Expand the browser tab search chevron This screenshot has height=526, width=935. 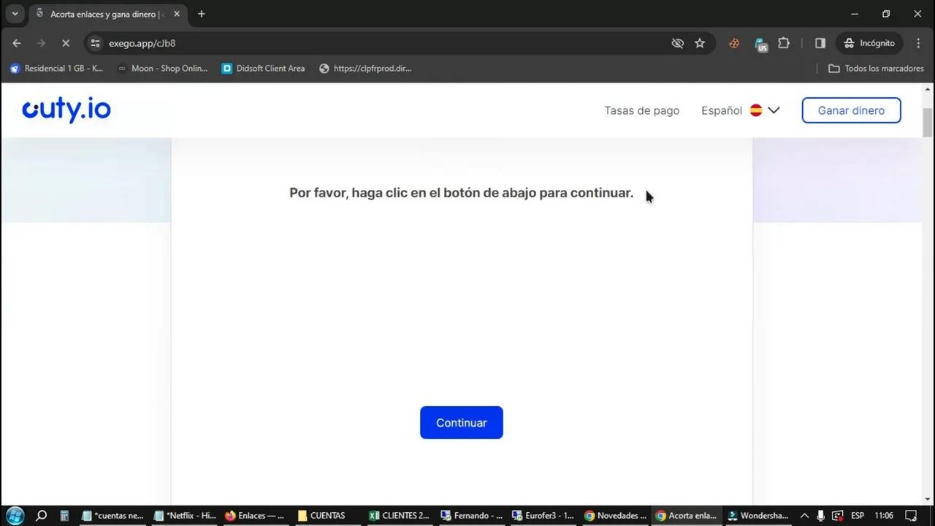point(15,13)
